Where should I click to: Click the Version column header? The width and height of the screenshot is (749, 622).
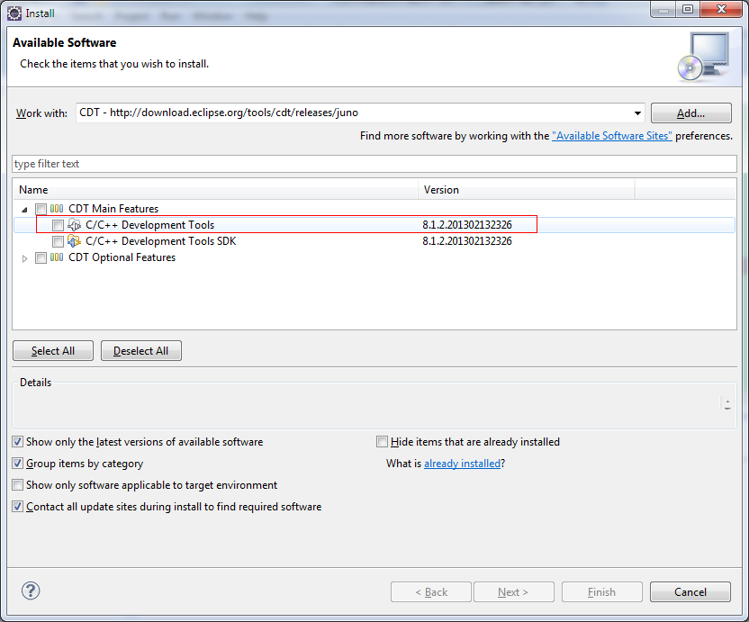tap(527, 190)
